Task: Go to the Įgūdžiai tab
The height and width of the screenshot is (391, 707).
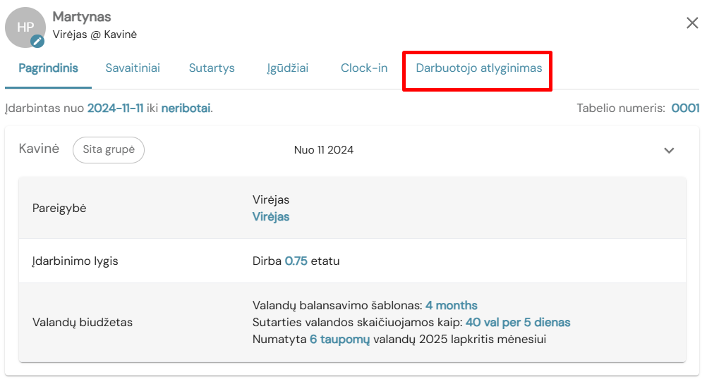Action: point(287,68)
